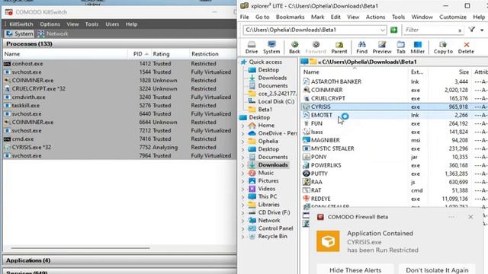Select CYRISIS.exe *32 process row
Image resolution: width=488 pixels, height=274 pixels.
coord(120,147)
